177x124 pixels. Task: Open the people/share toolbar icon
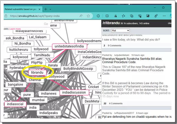(x=156, y=16)
